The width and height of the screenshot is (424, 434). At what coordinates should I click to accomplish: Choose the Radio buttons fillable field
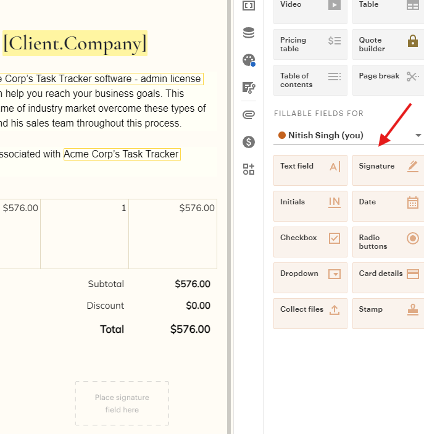388,242
